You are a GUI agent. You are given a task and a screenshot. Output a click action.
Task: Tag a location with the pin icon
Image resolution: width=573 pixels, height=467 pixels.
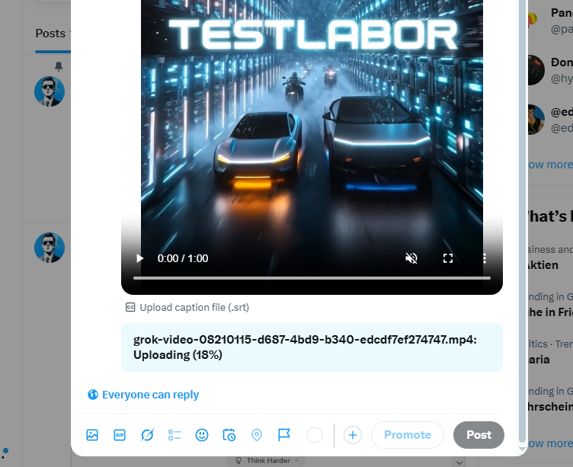click(x=257, y=435)
